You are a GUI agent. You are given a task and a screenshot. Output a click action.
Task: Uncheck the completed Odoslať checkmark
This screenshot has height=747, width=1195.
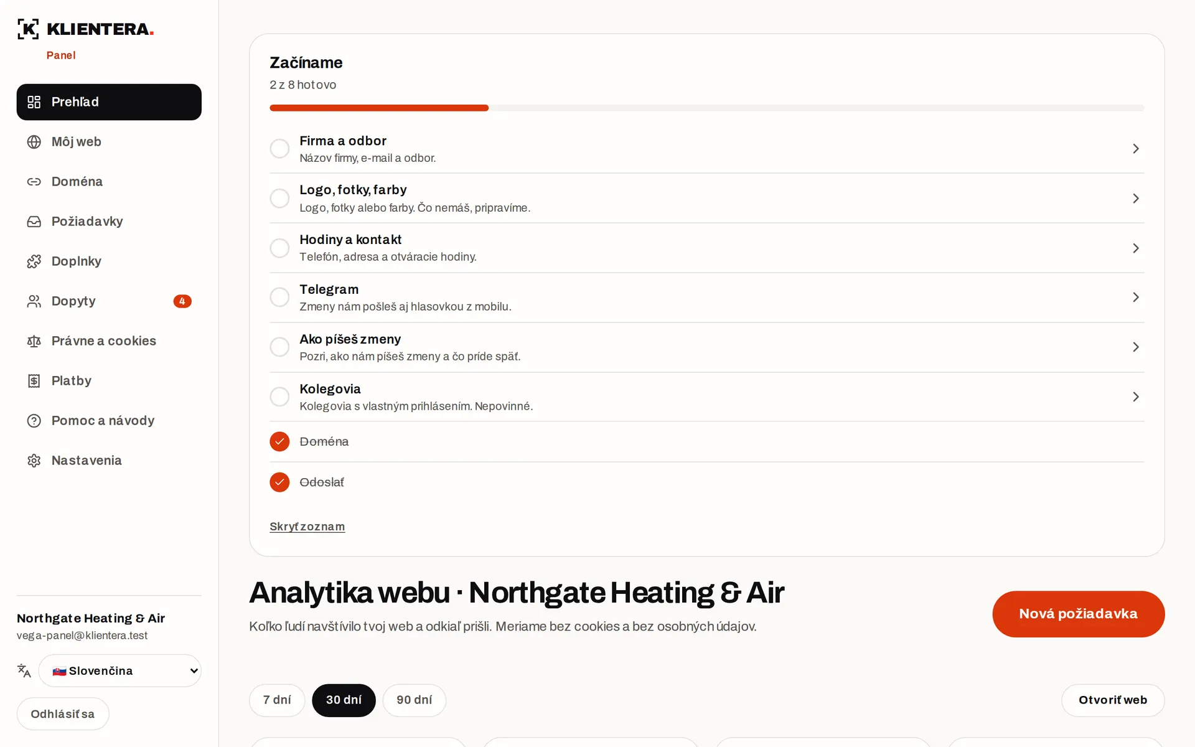click(x=279, y=482)
